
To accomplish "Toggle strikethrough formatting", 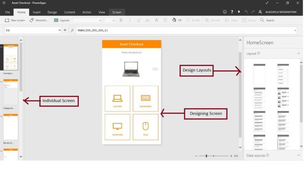I will point(147,20).
